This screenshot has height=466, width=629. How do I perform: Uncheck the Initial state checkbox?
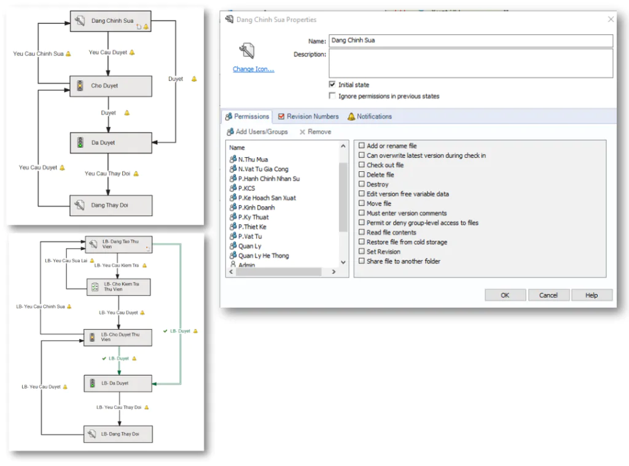(332, 84)
